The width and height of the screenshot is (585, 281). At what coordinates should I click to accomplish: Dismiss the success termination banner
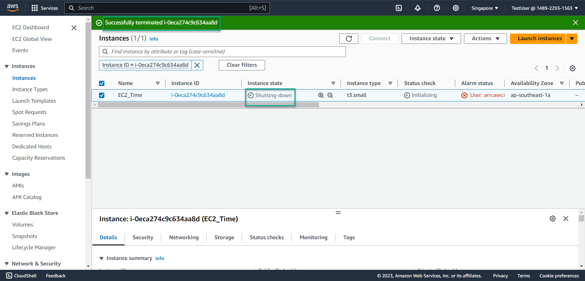[575, 23]
